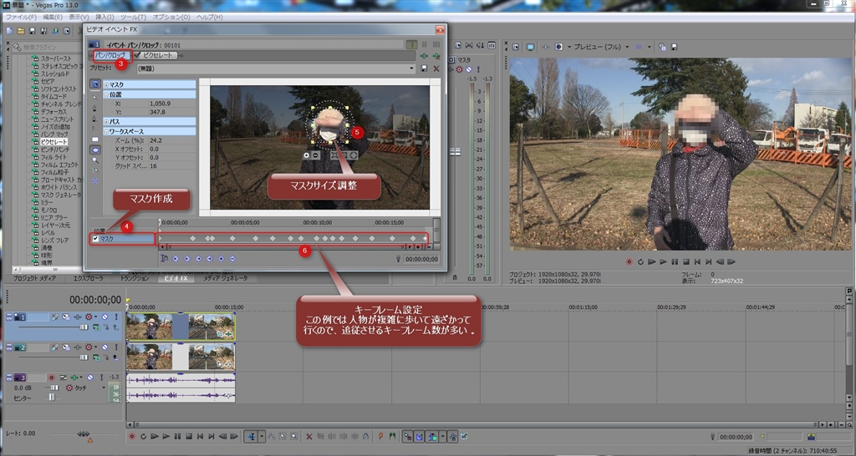
Task: Open master bus FX gear icon
Action: [x=459, y=69]
